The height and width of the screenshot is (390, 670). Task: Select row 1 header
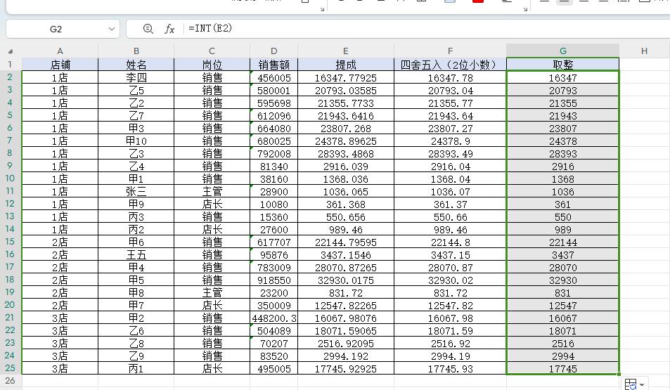[x=10, y=65]
